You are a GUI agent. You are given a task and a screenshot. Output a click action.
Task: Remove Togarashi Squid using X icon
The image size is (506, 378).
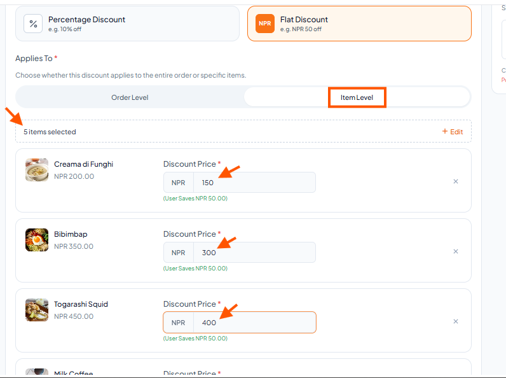click(x=456, y=321)
